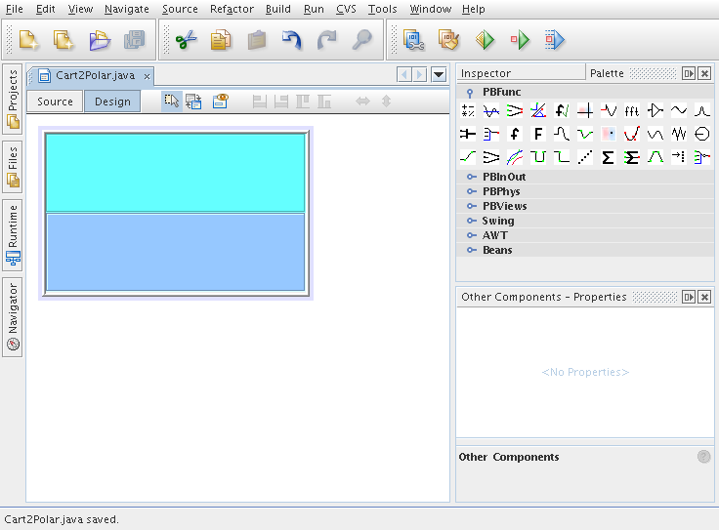Click the Cut scissors icon in toolbar
Image resolution: width=719 pixels, height=530 pixels.
point(186,40)
